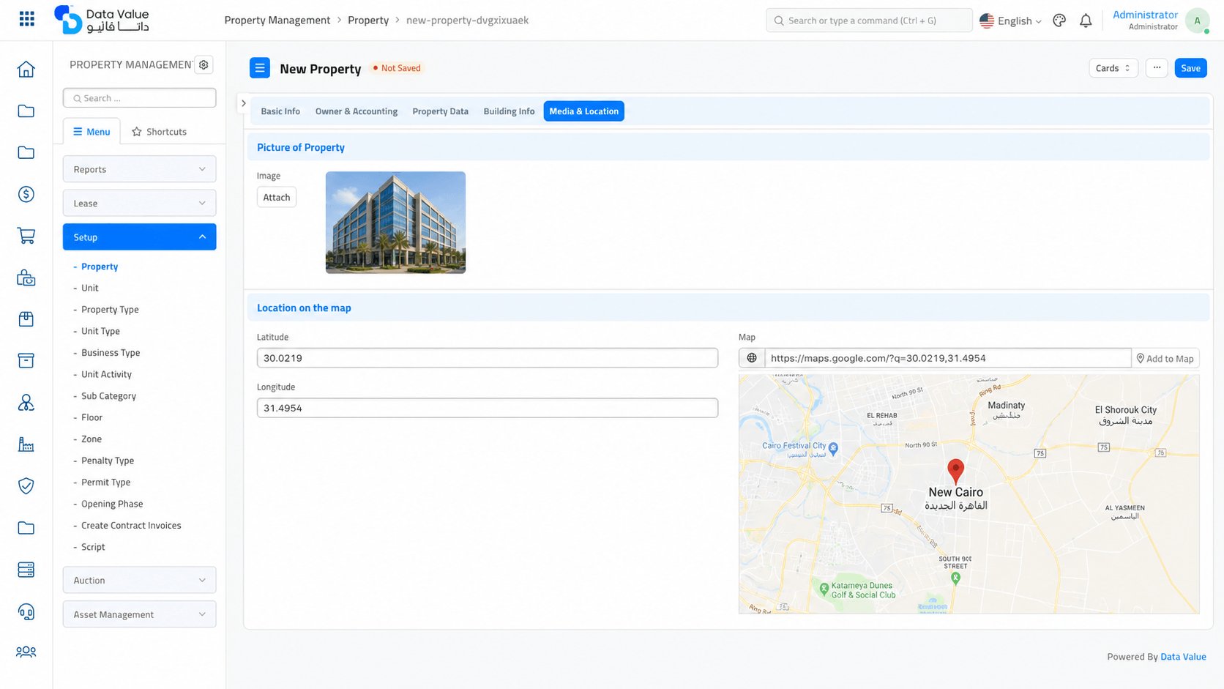The height and width of the screenshot is (689, 1224).
Task: Go to Property breadcrumb link
Action: (368, 20)
